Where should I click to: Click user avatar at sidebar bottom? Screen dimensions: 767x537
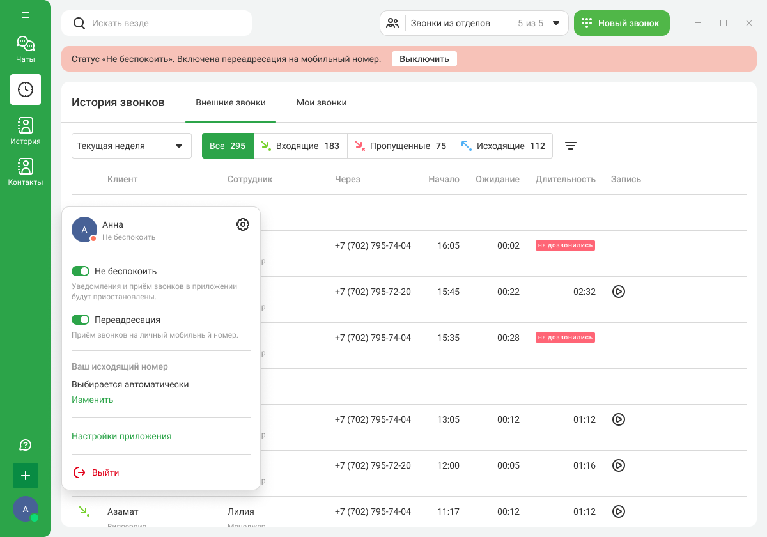(x=26, y=509)
